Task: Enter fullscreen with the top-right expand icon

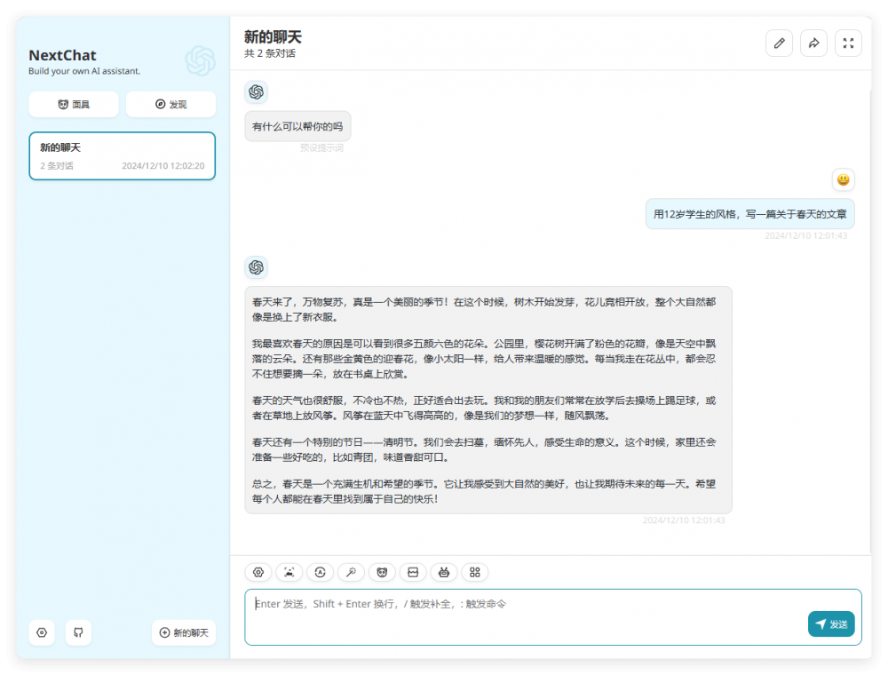Action: tap(848, 44)
